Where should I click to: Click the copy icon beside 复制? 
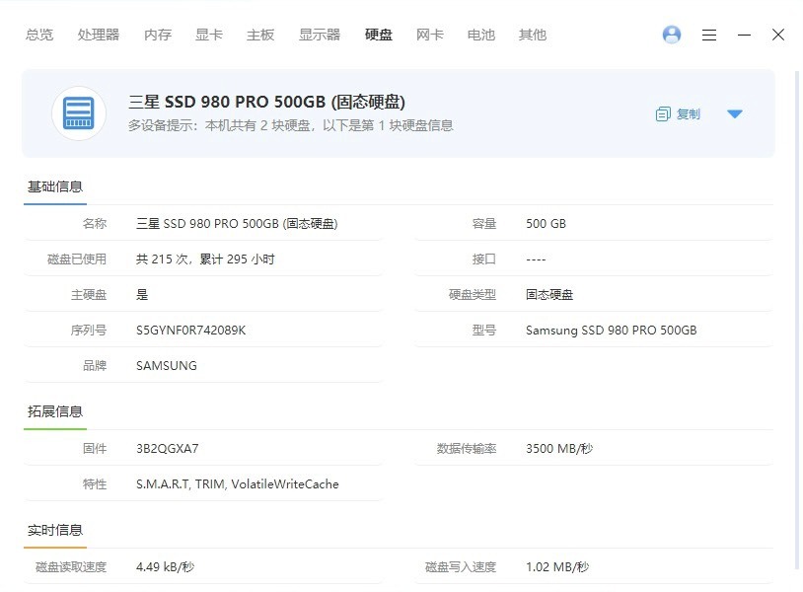pyautogui.click(x=663, y=113)
